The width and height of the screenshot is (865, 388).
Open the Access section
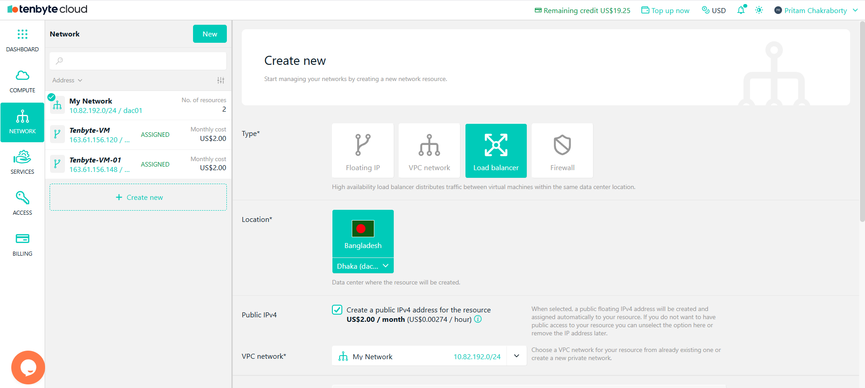click(22, 204)
